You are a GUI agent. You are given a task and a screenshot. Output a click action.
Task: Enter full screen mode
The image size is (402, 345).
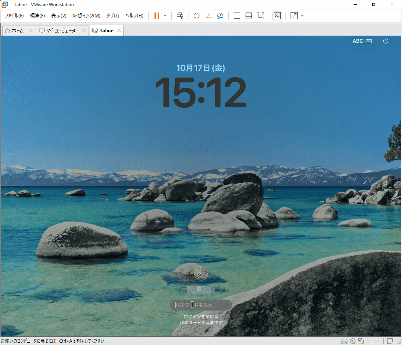coord(260,16)
